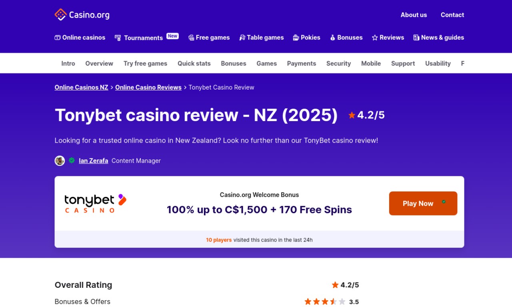Click the Tonybet Casino logo
This screenshot has height=307, width=512.
pyautogui.click(x=95, y=203)
